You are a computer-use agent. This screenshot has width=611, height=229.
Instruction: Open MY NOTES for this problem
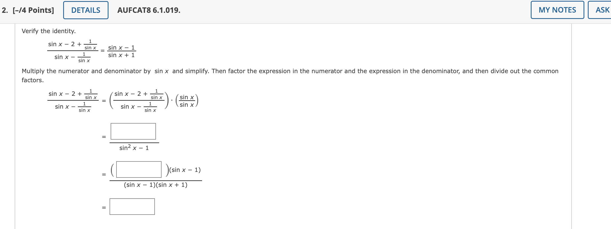pyautogui.click(x=557, y=10)
